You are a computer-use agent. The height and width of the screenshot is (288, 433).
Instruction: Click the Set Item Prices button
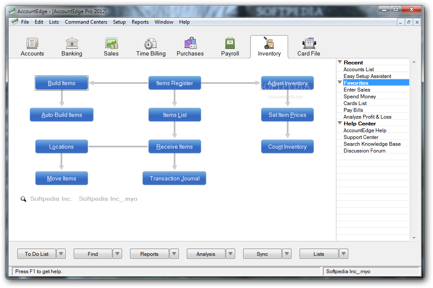(x=288, y=115)
